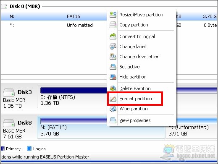Choose Wipe partition entry
The height and width of the screenshot is (164, 218).
point(142,109)
